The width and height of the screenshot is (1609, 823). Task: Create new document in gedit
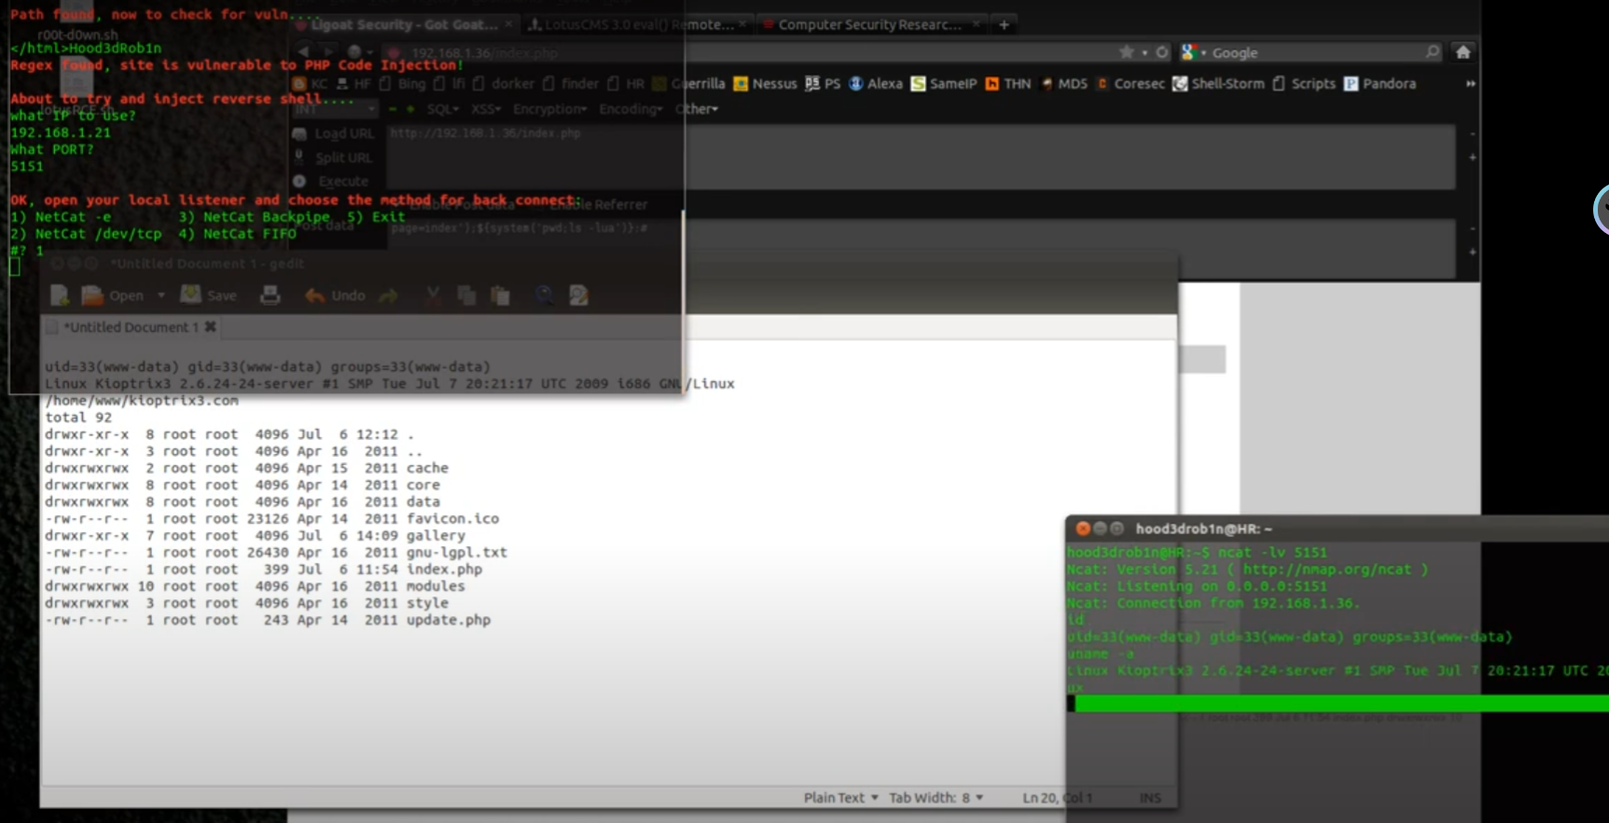[x=60, y=295]
